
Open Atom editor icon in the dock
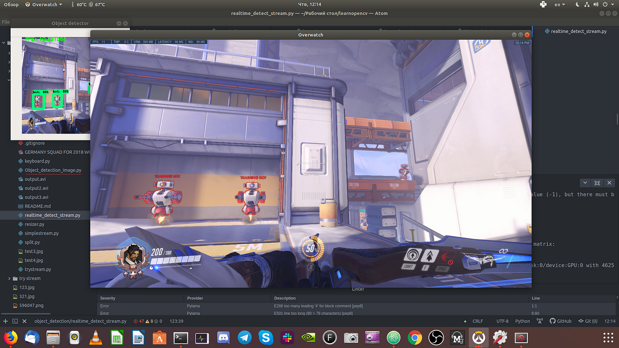(x=394, y=338)
